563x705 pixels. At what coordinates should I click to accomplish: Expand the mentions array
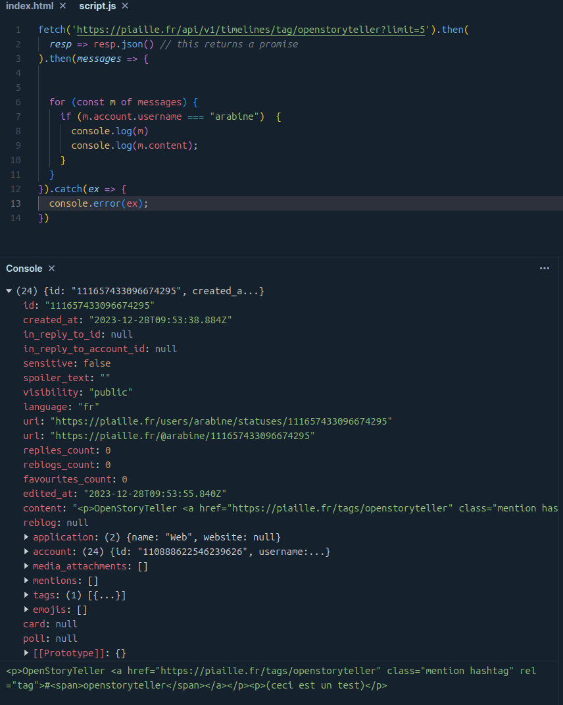(26, 581)
